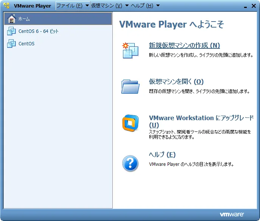Expand the dropdown arrow next to ファイル (F)

coord(87,5)
